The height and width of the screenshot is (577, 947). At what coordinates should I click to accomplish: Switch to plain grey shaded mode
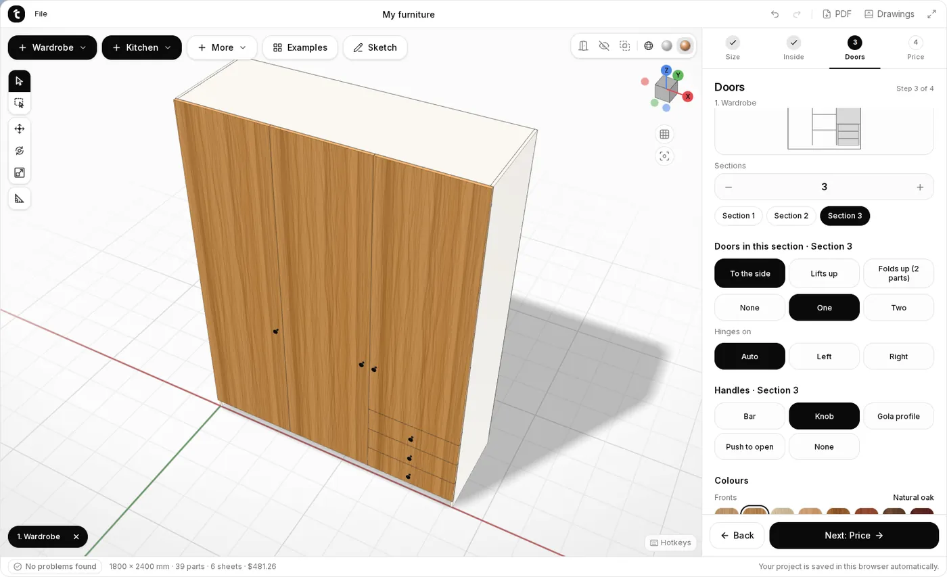pos(667,46)
